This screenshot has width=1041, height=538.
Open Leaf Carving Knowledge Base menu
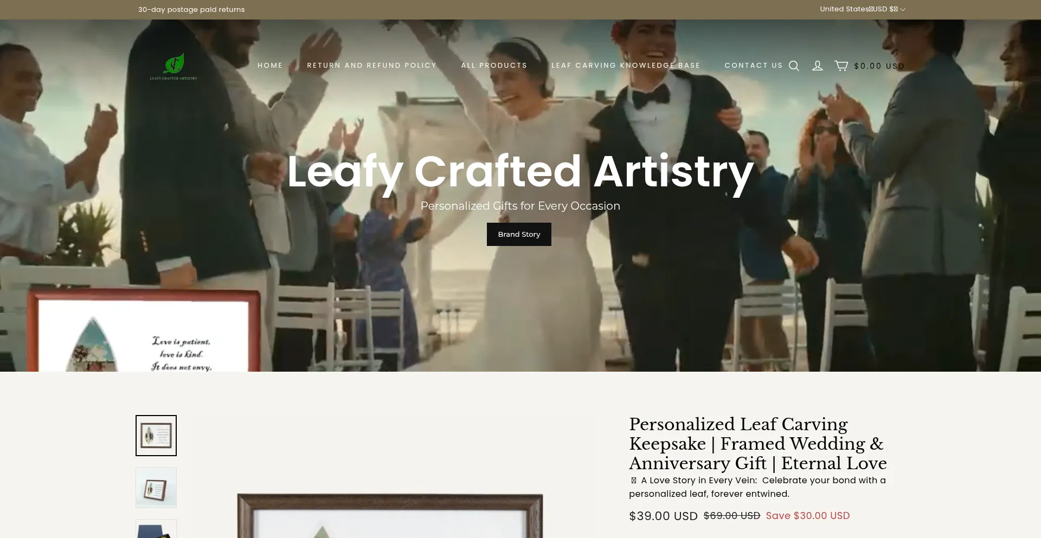[x=626, y=66]
